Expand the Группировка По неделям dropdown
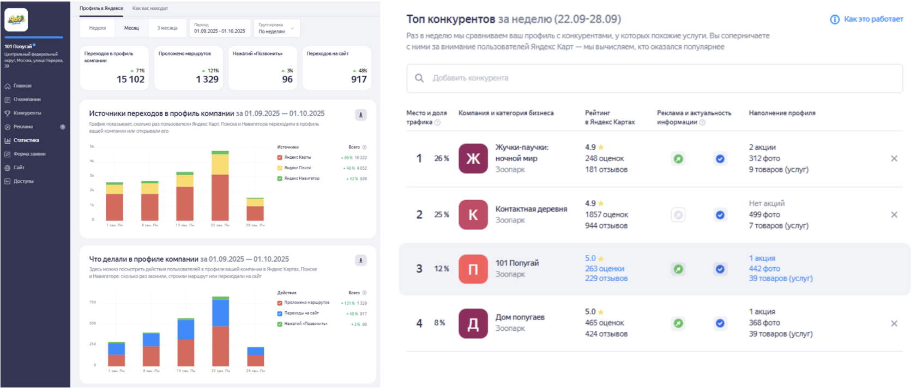This screenshot has width=916, height=389. 277,28
